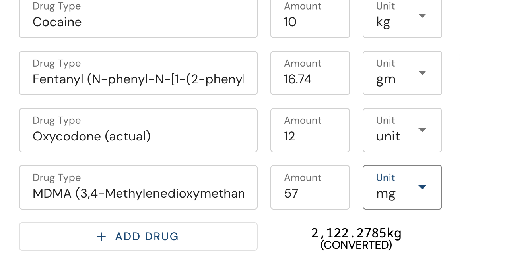Click the plus icon on ADD DRUG button

click(x=102, y=236)
